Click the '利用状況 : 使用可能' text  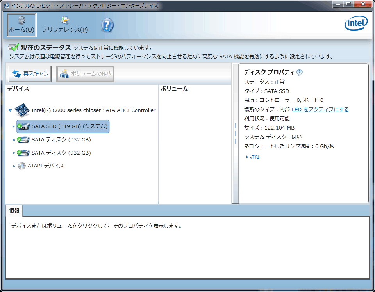point(267,119)
